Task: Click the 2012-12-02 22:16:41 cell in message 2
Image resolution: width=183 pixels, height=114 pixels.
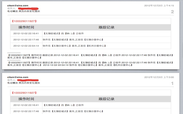Action: (x=26, y=34)
